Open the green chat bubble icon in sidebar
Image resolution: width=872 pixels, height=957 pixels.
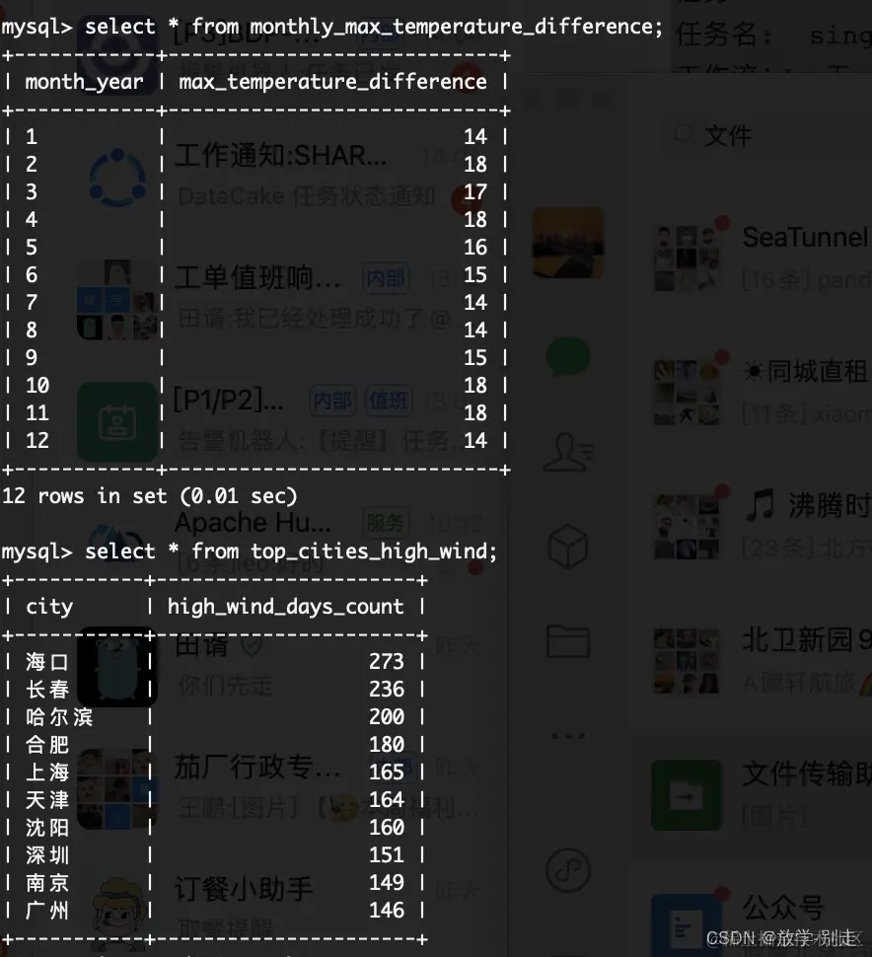pos(568,353)
